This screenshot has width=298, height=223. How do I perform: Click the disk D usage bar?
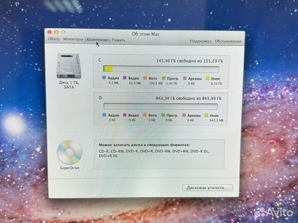(x=161, y=106)
